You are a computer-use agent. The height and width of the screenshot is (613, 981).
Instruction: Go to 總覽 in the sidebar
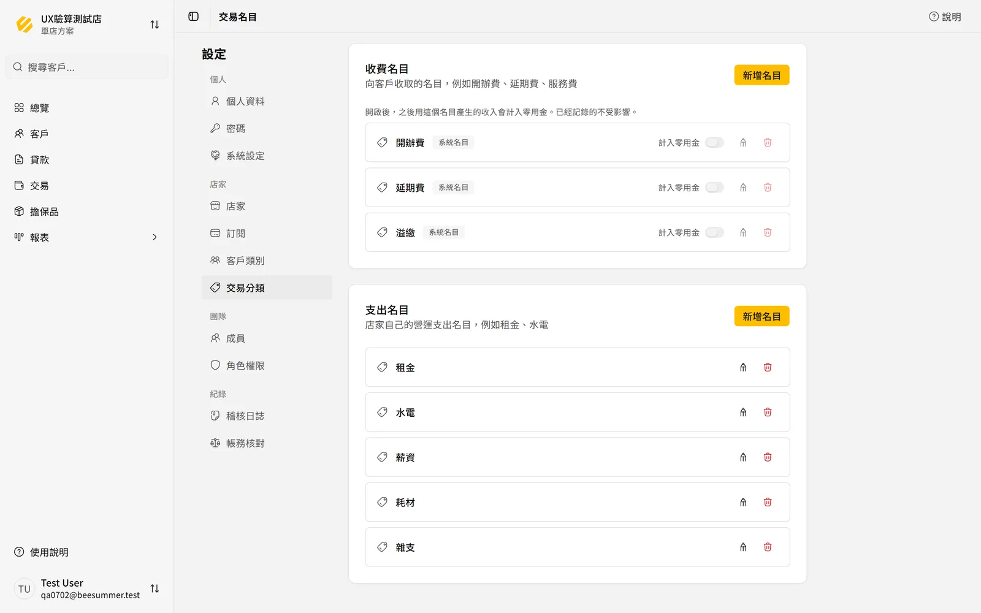[87, 108]
